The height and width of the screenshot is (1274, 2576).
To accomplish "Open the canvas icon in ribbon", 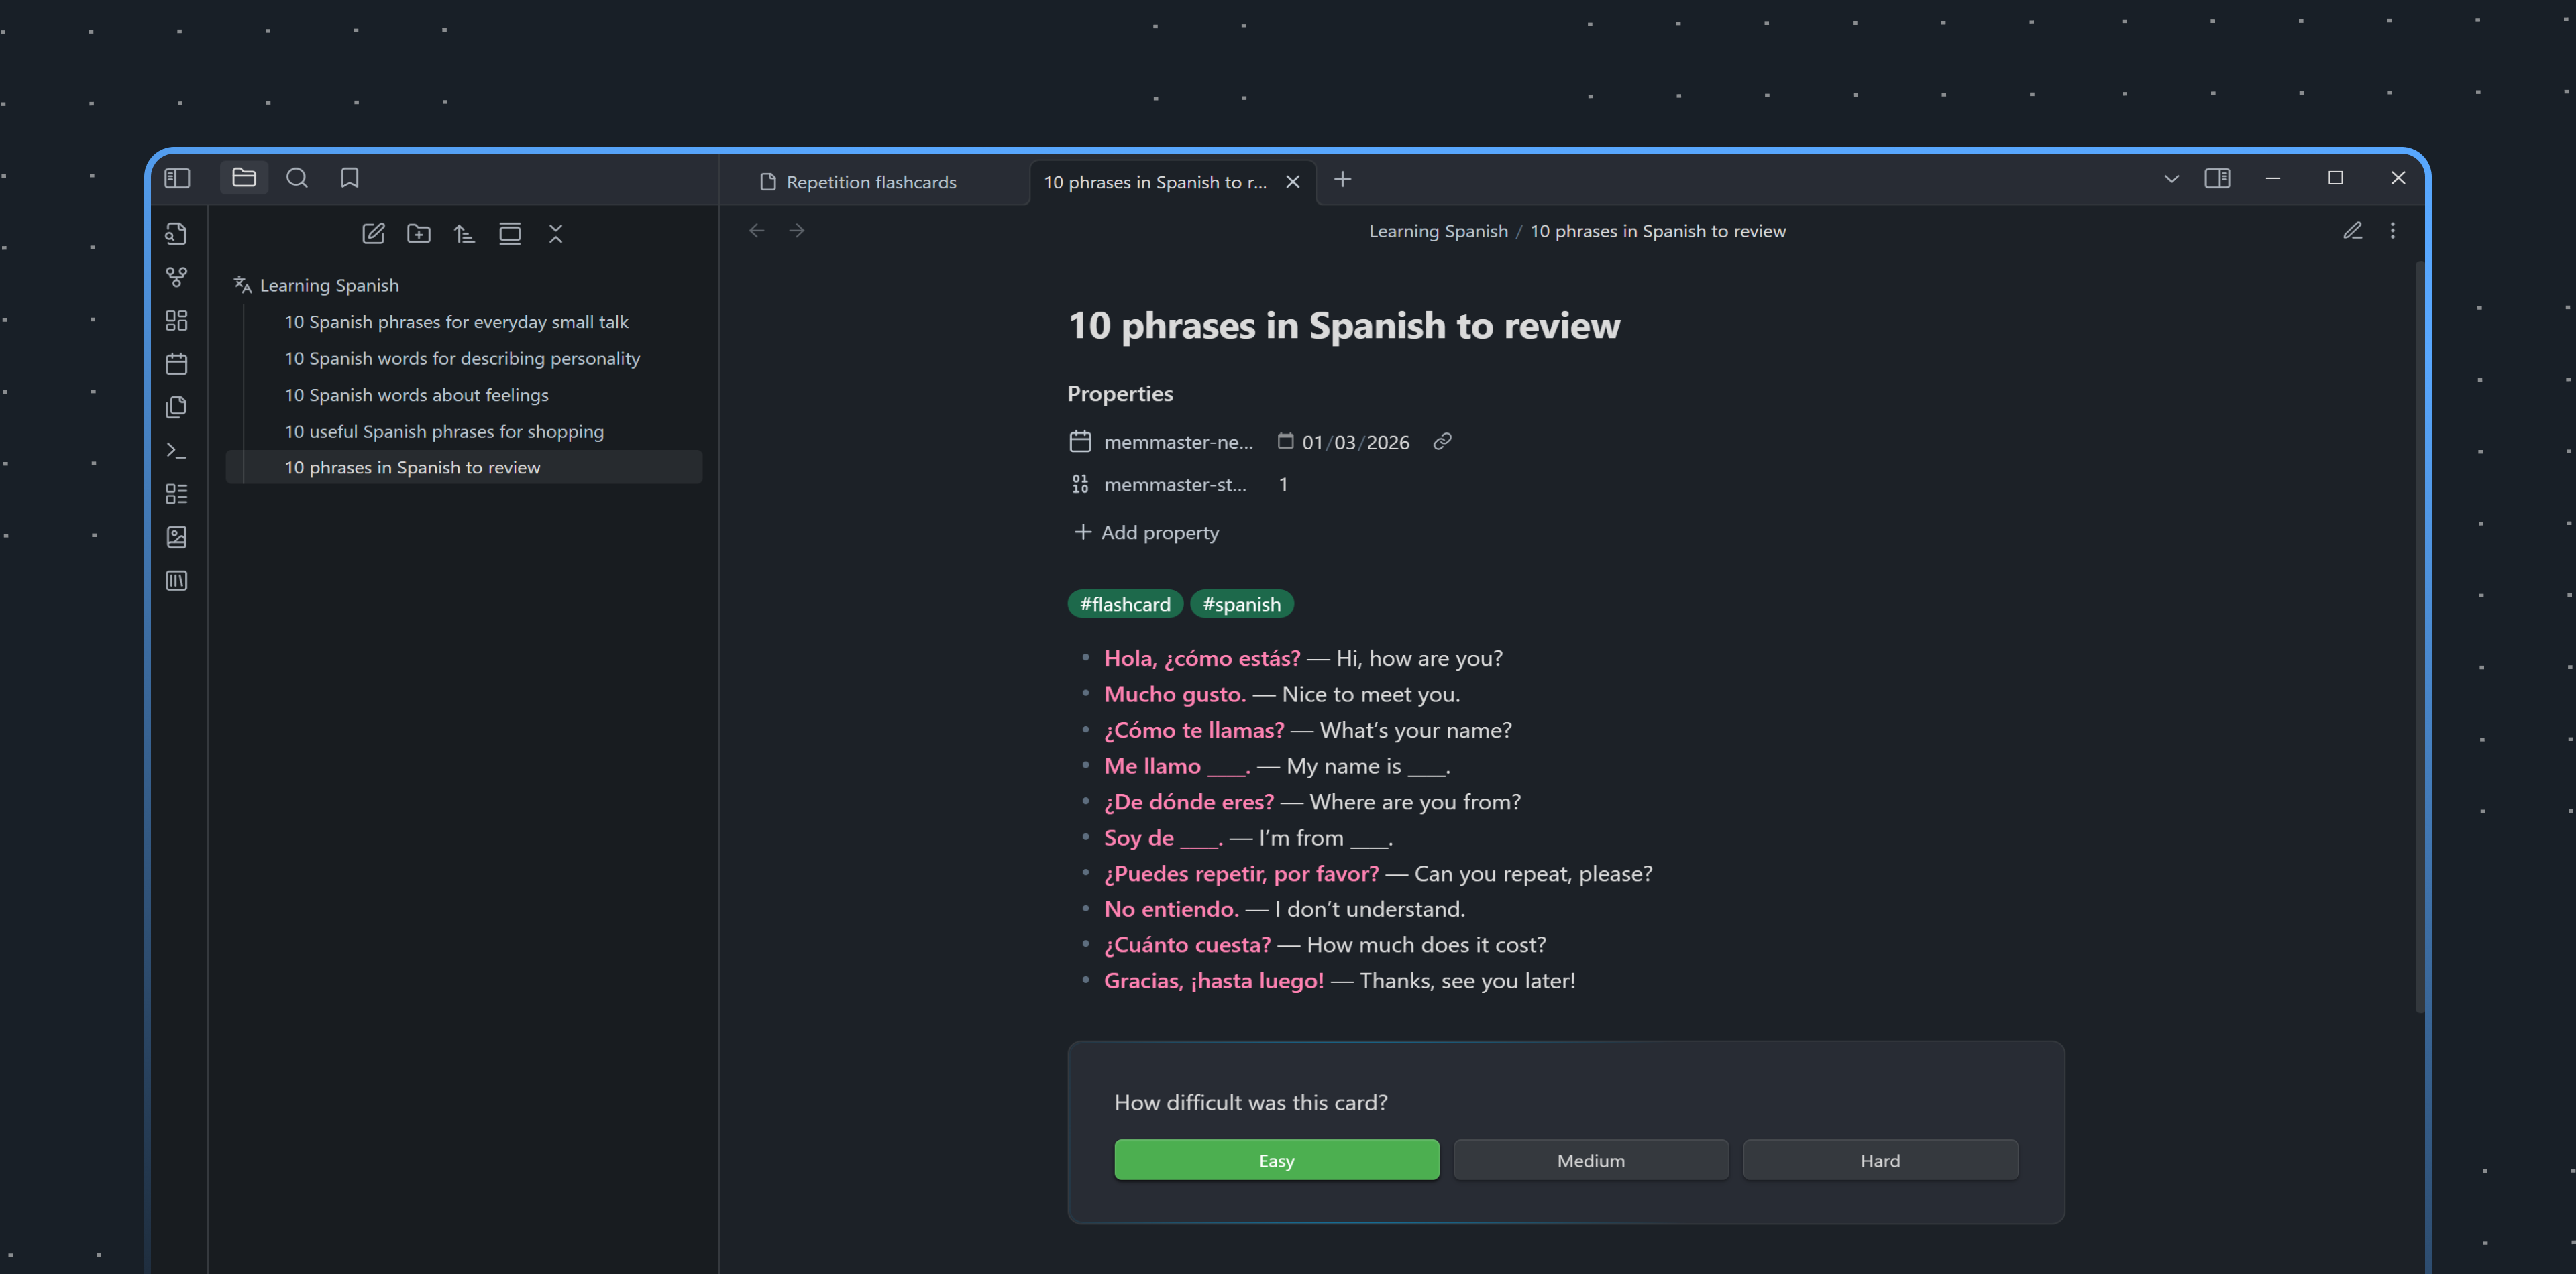I will click(x=176, y=321).
